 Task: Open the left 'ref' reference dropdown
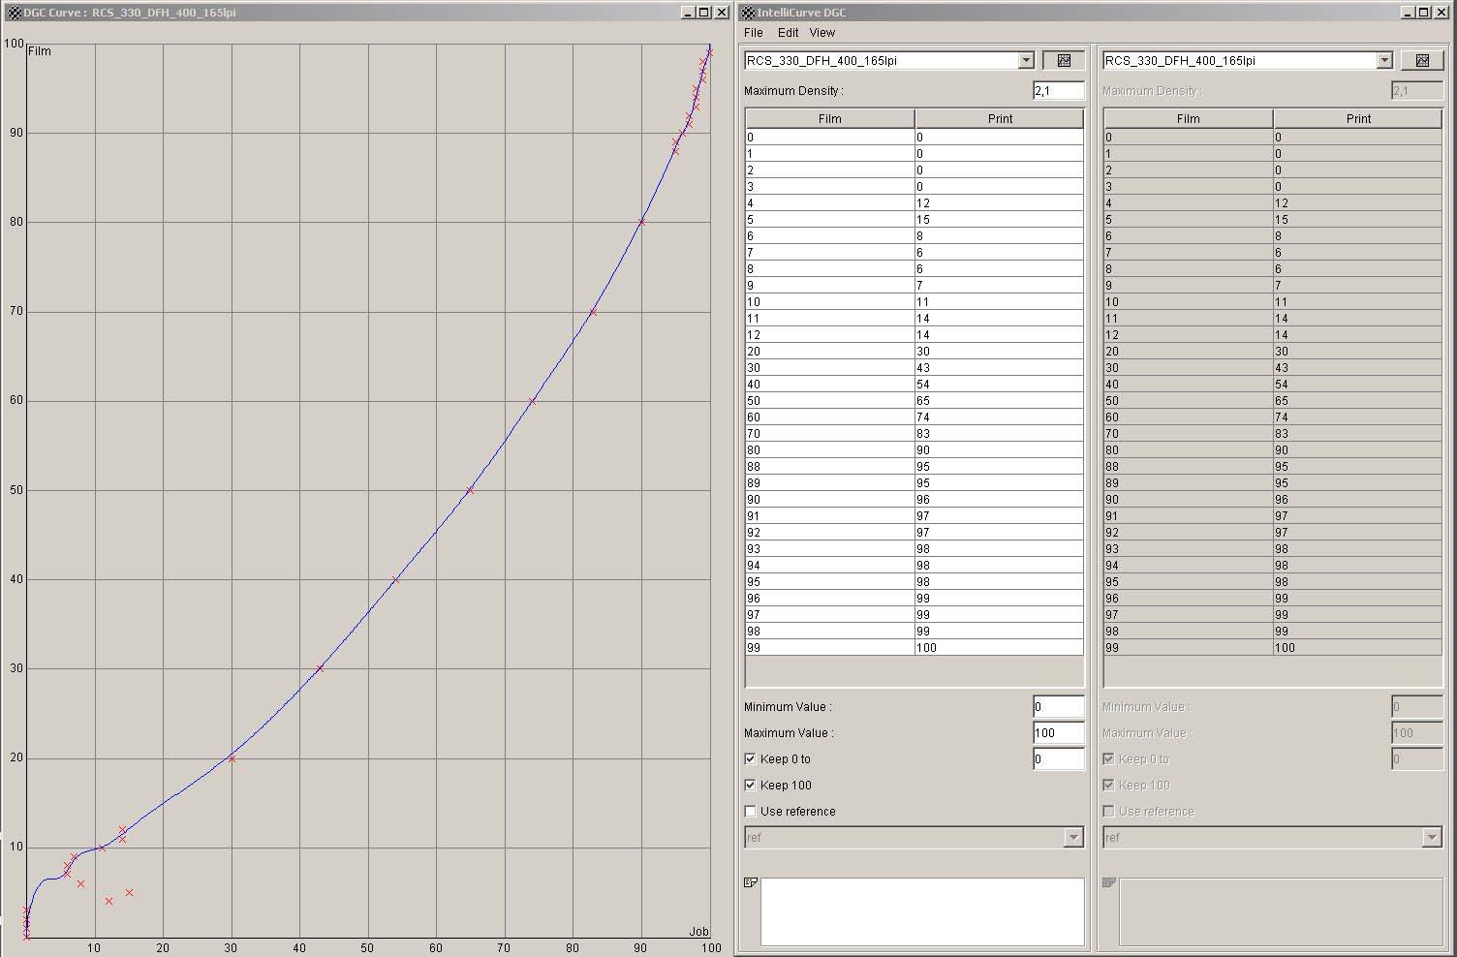(1073, 838)
